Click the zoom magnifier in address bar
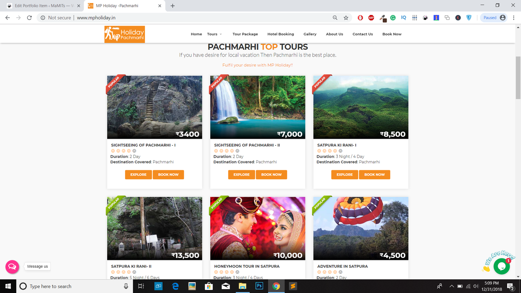This screenshot has width=521, height=293. 335,17
